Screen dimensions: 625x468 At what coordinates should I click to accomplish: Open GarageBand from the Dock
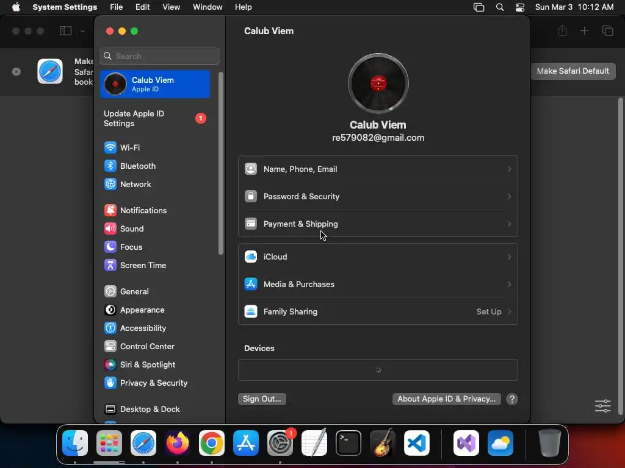(x=383, y=443)
